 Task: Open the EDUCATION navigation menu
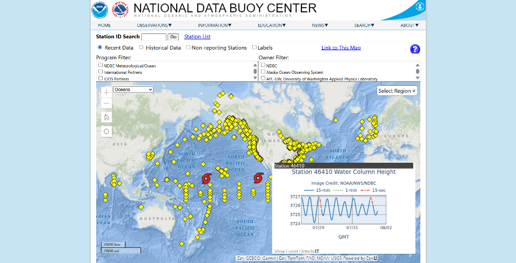(x=272, y=25)
